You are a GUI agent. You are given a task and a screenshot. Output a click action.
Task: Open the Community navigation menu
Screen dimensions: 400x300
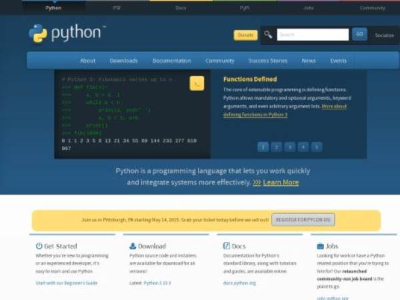[220, 61]
